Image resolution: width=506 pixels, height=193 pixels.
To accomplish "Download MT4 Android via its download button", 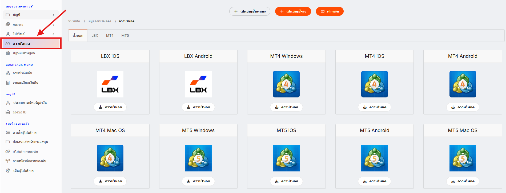I will [463, 107].
